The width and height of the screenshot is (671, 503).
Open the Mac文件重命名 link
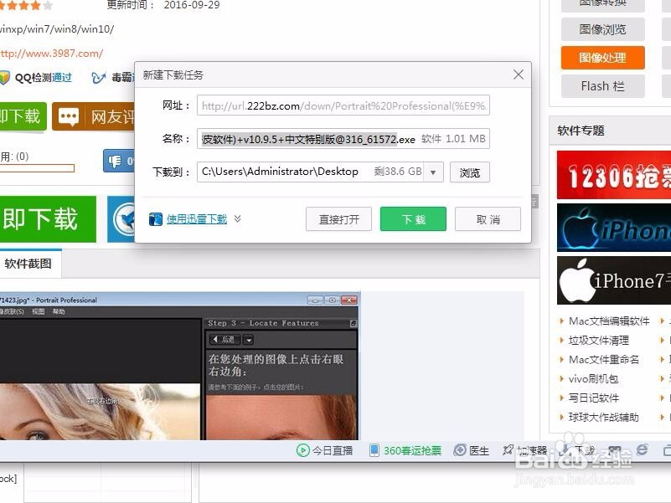(603, 360)
